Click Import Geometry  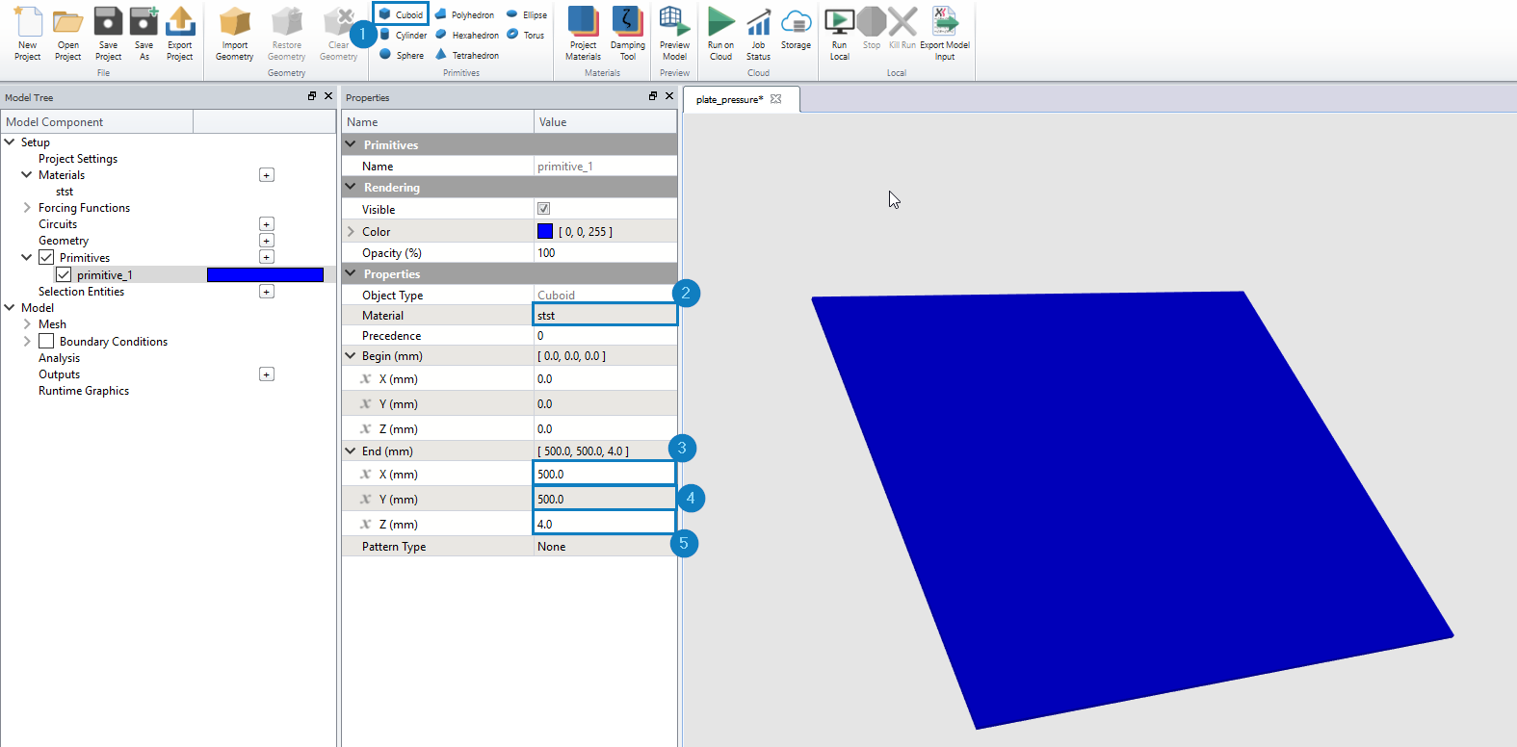pos(235,34)
